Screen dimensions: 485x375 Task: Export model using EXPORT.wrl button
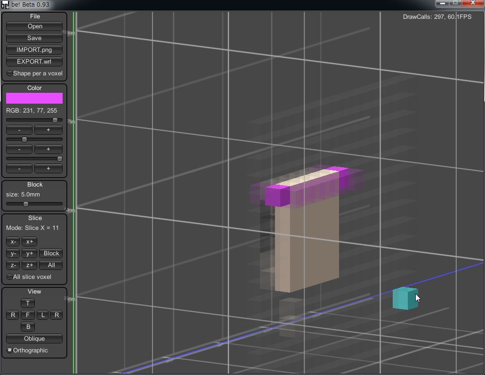click(x=34, y=62)
